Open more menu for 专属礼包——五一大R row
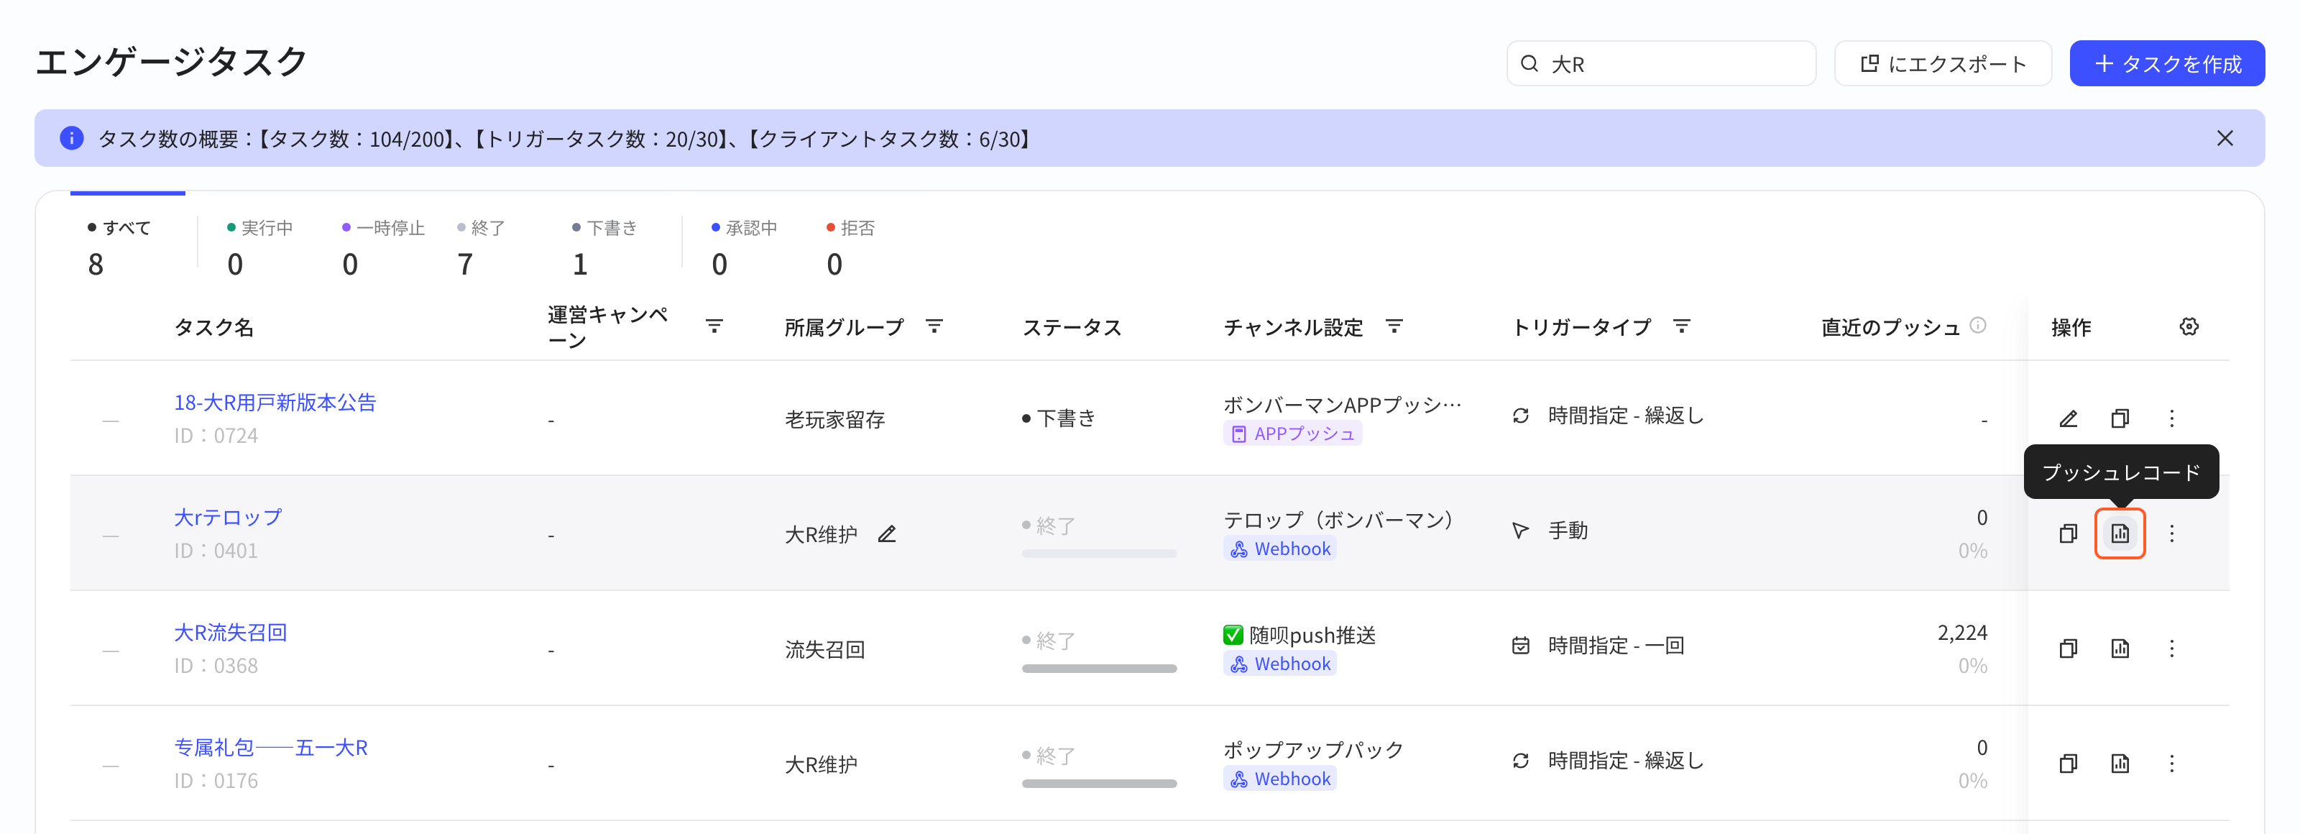Viewport: 2300px width, 834px height. [2172, 764]
